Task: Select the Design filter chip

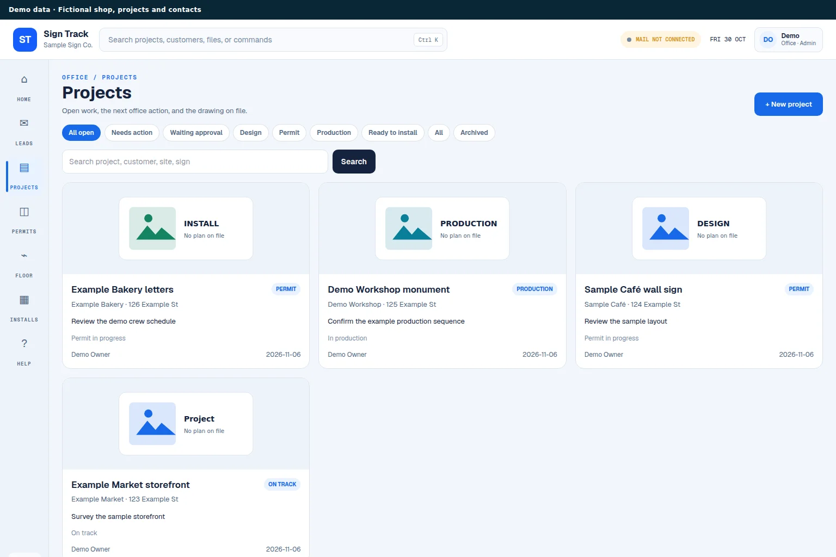Action: coord(250,133)
